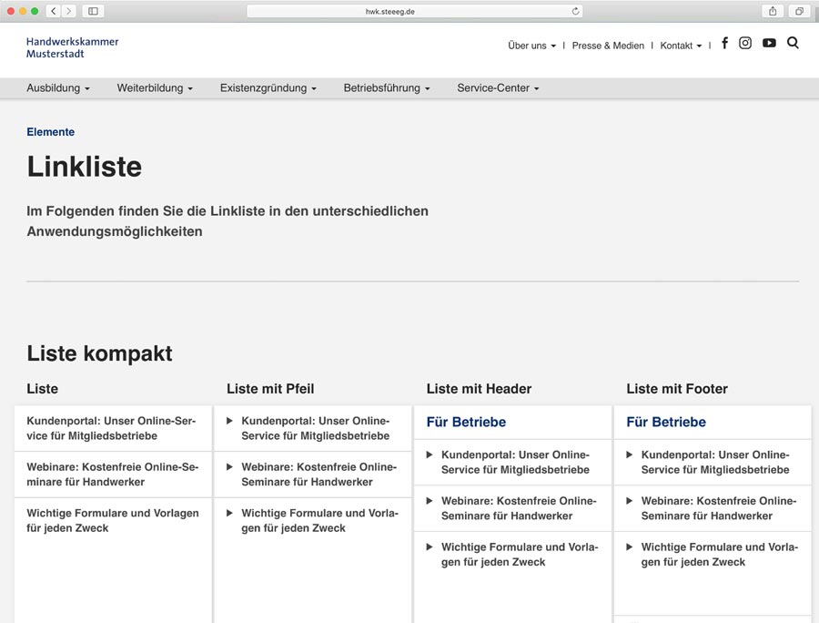This screenshot has height=623, width=819.
Task: Toggle the Safari sidebar icon
Action: [x=92, y=11]
